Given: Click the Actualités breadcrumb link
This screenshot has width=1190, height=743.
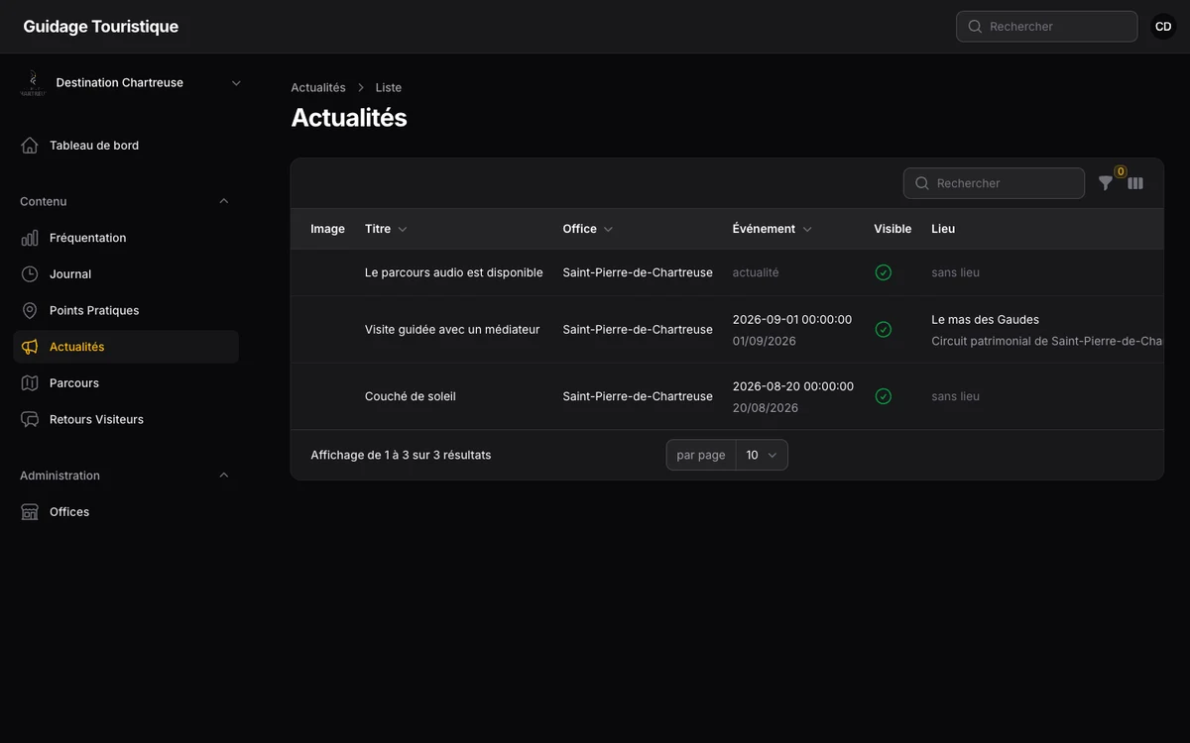Looking at the screenshot, I should click(x=318, y=88).
